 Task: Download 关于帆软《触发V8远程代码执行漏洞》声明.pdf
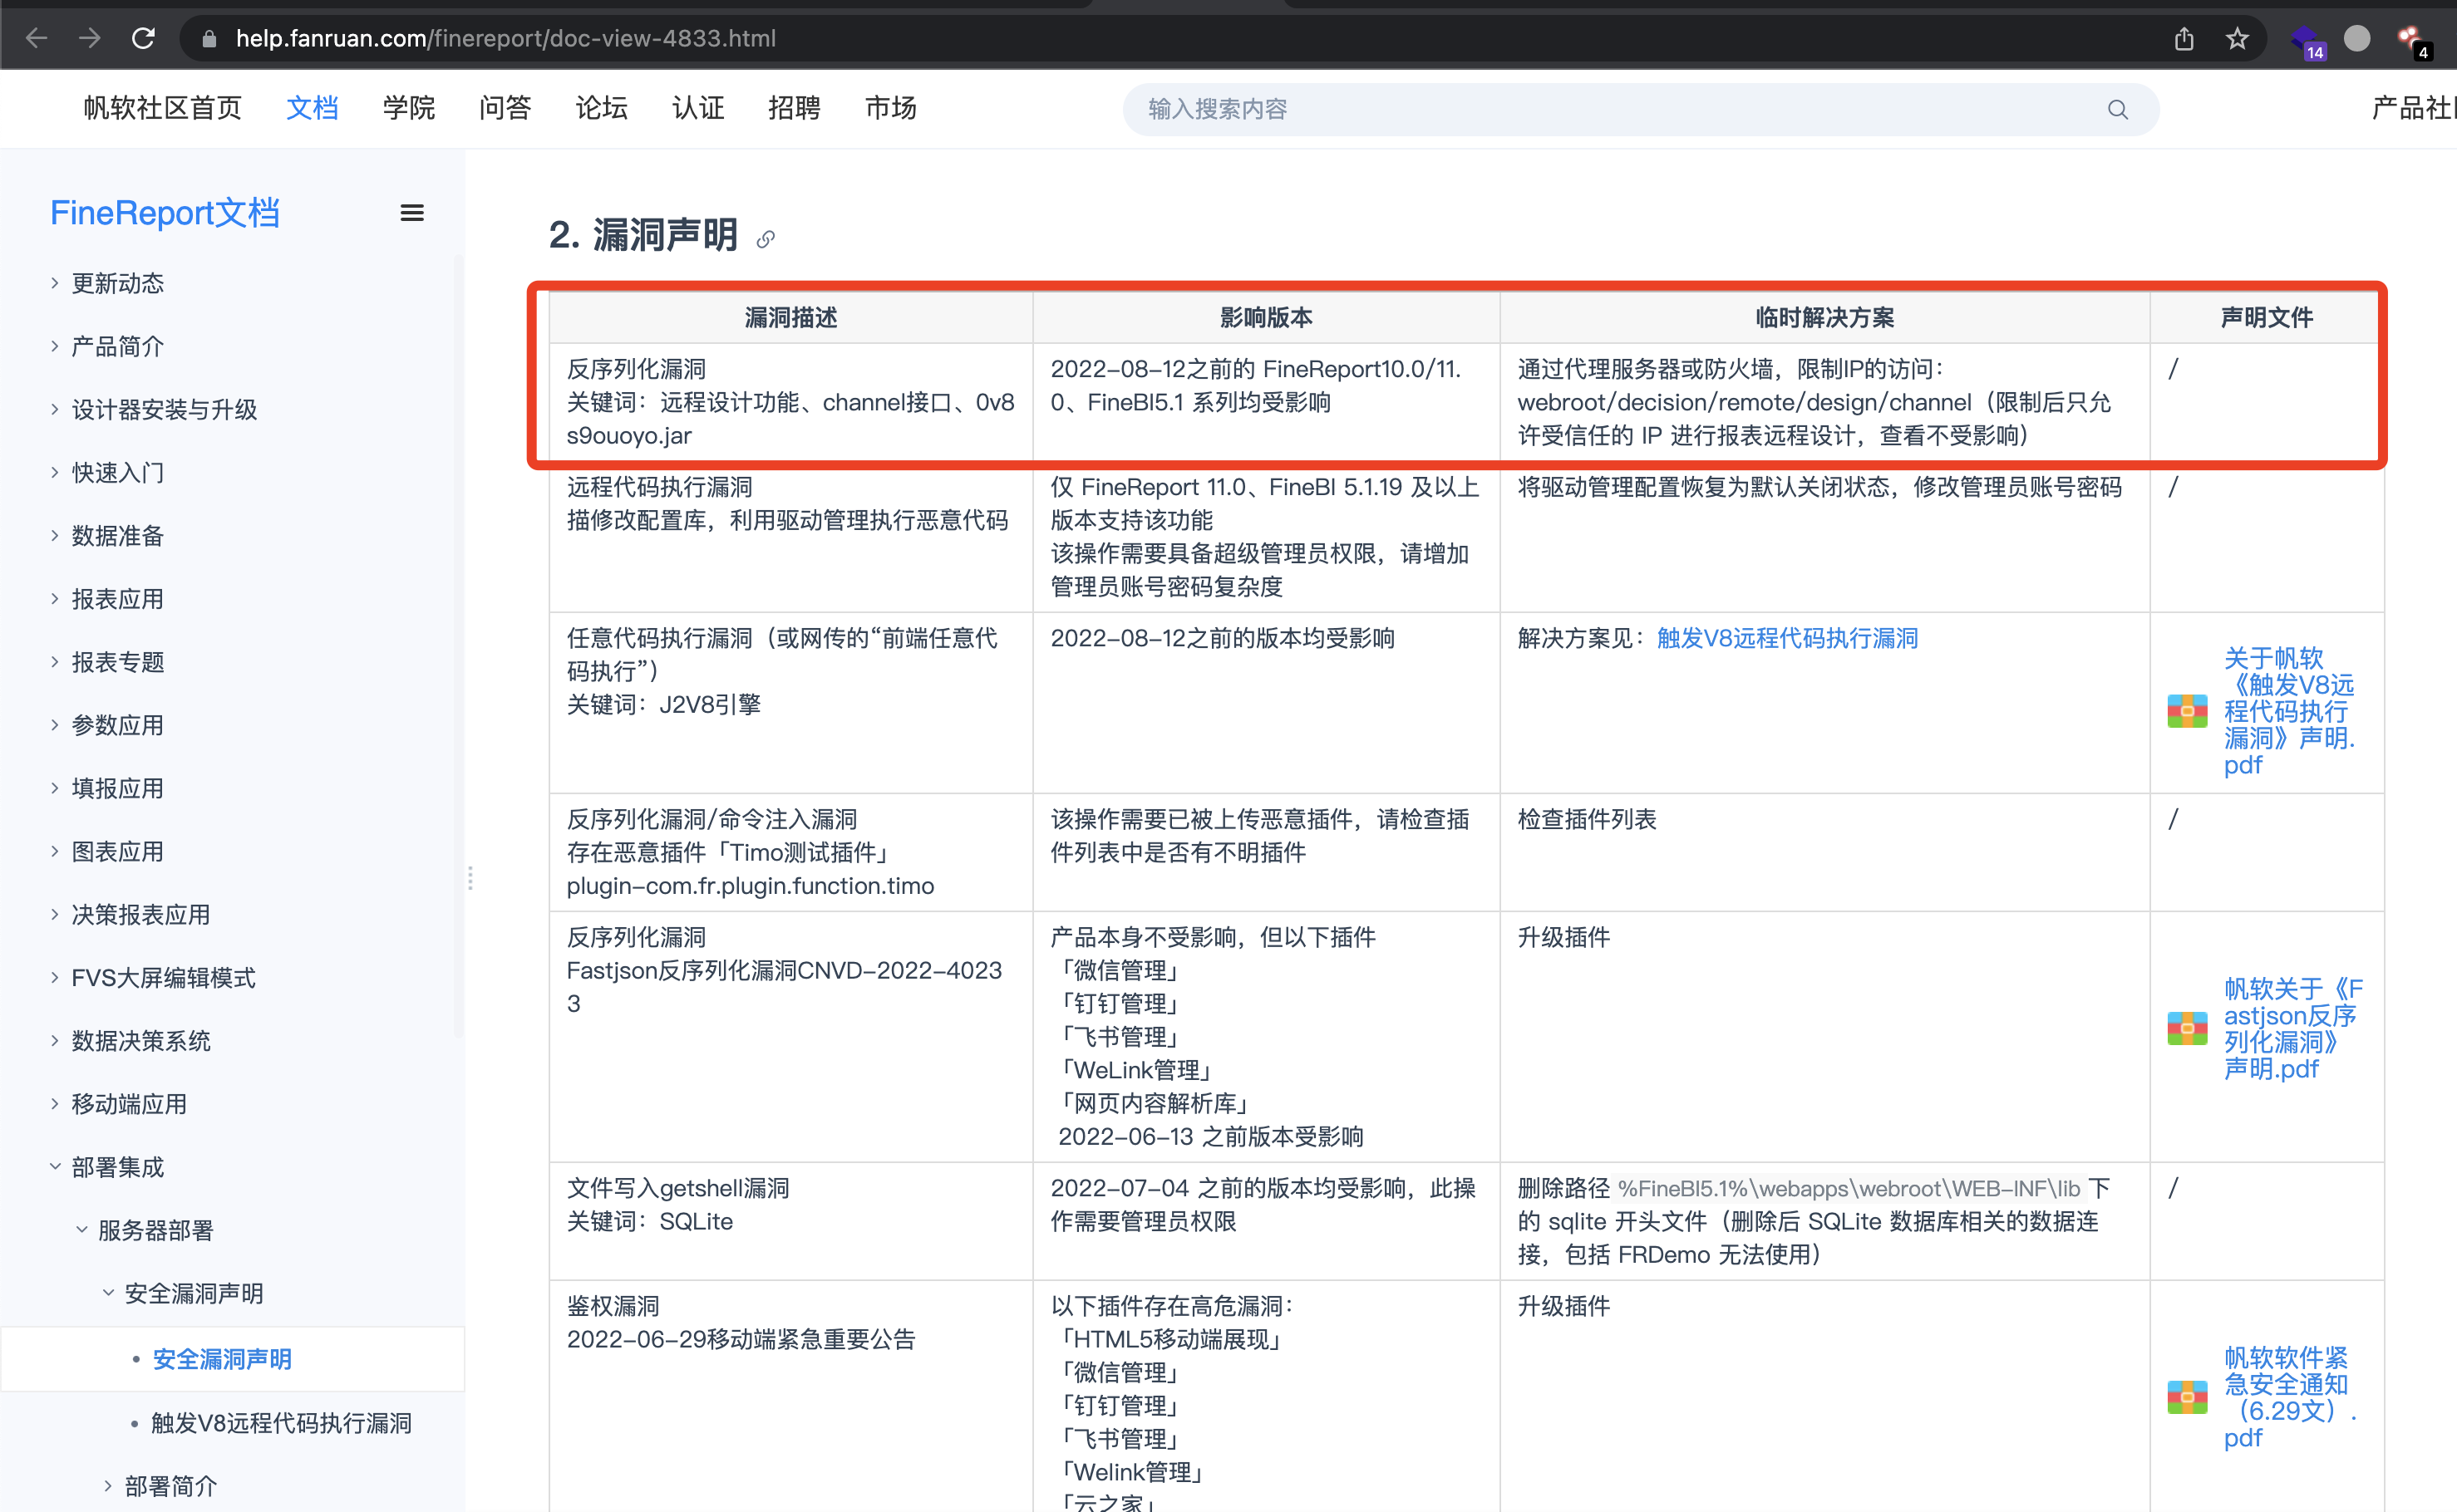coord(2289,711)
